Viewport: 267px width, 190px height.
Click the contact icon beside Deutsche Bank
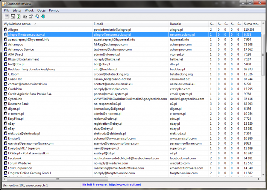[5, 104]
